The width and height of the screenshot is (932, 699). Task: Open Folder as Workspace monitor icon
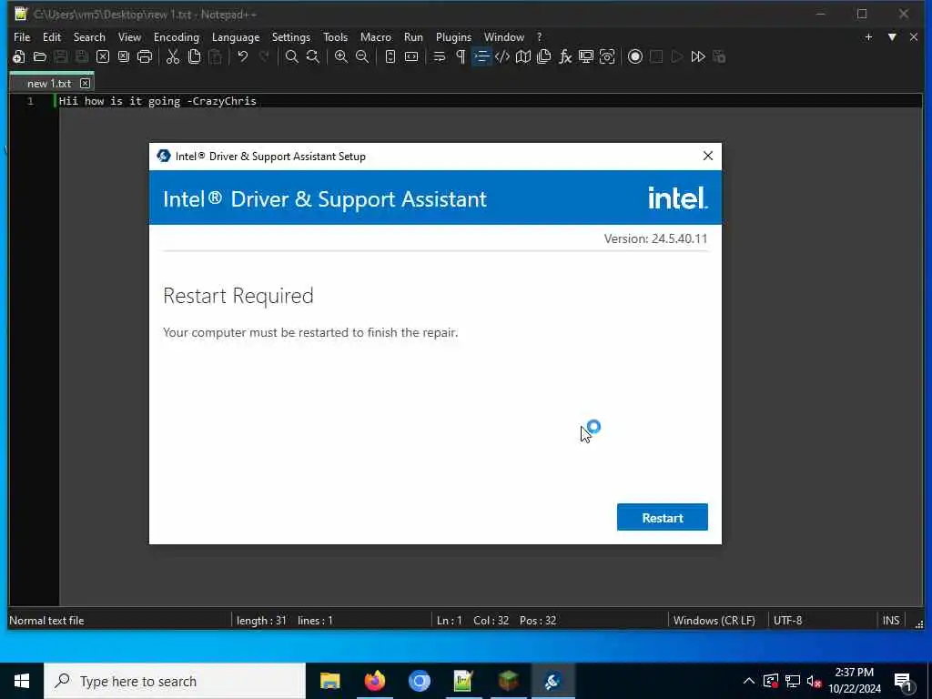tap(586, 57)
